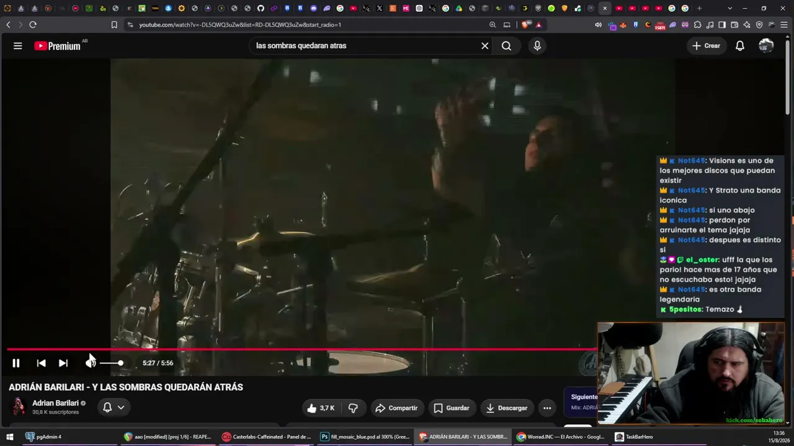Skip to the next video

point(63,363)
